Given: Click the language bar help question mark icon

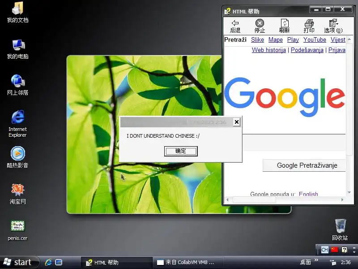Looking at the screenshot, I should (344, 250).
